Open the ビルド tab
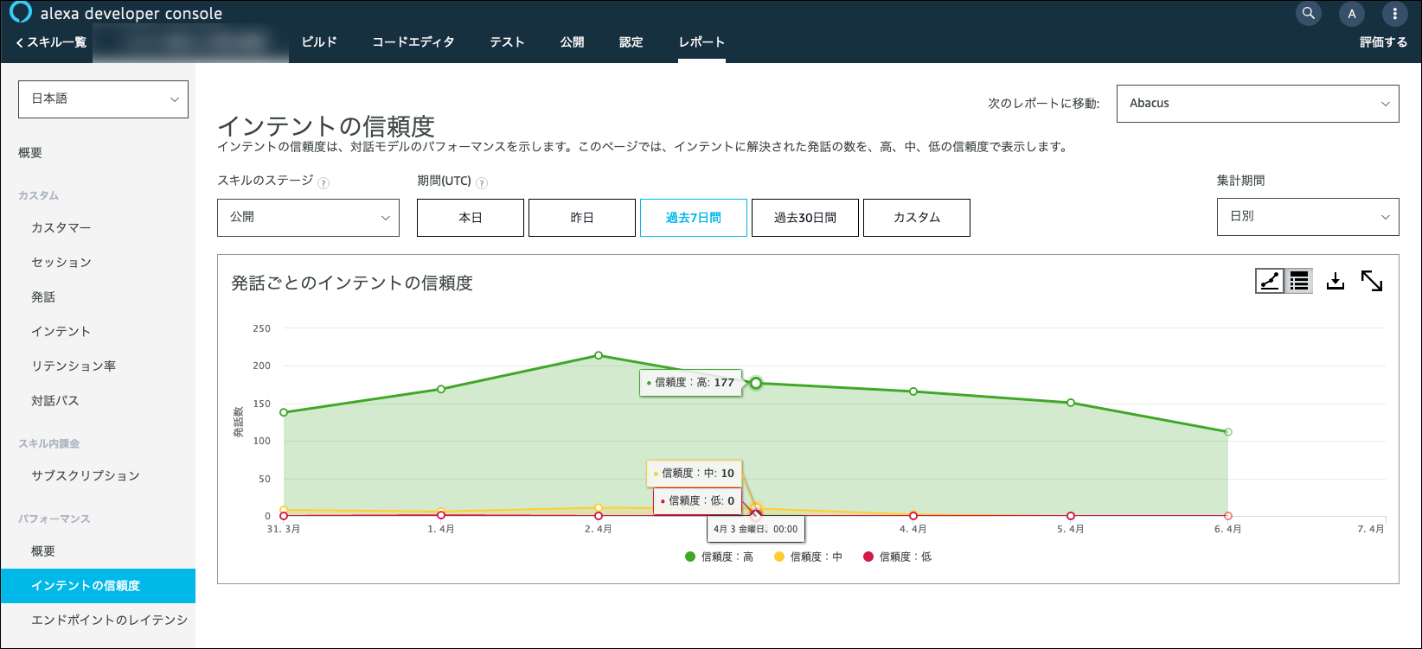This screenshot has height=649, width=1422. click(319, 41)
